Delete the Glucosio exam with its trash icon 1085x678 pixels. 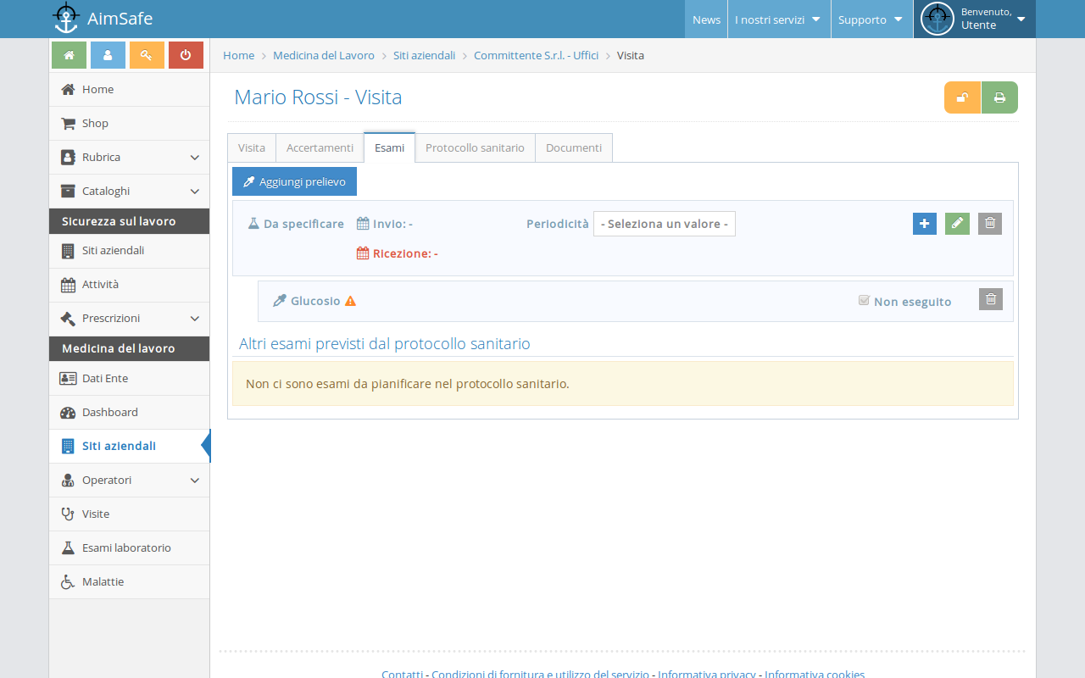point(991,299)
